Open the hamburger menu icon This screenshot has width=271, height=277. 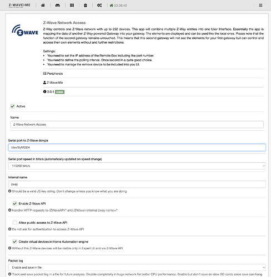click(260, 6)
